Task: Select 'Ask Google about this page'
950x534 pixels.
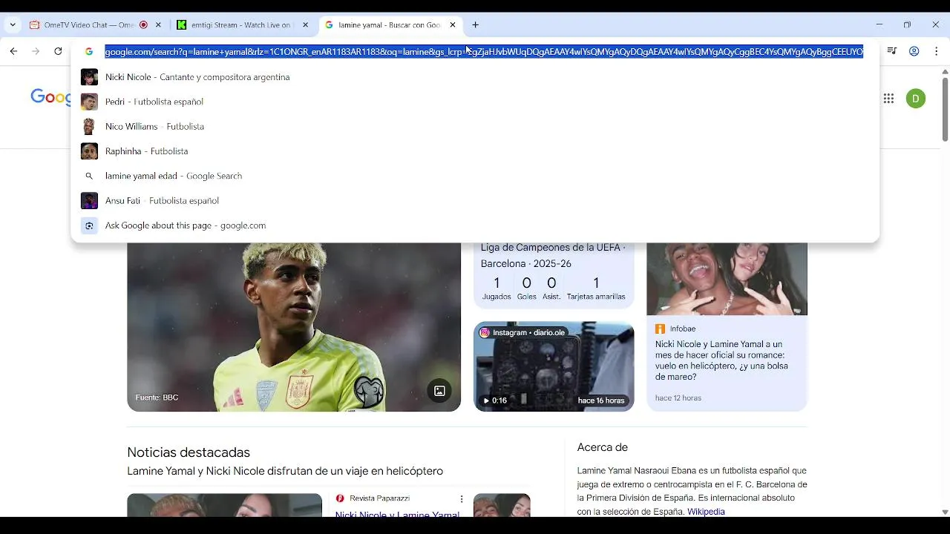Action: (x=475, y=225)
